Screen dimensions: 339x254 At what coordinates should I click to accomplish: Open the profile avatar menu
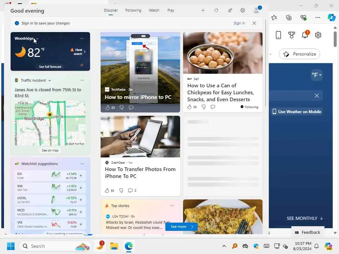pyautogui.click(x=257, y=10)
